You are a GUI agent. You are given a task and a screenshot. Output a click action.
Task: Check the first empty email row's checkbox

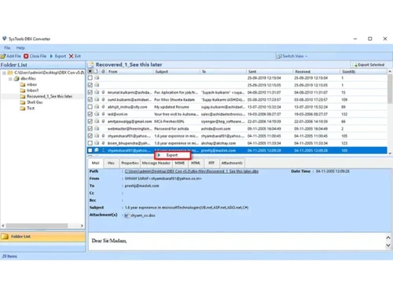[x=90, y=78]
